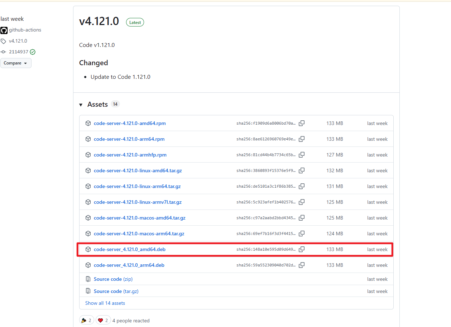Collapse the Assets section triangle
This screenshot has height=327, width=451.
pyautogui.click(x=81, y=105)
